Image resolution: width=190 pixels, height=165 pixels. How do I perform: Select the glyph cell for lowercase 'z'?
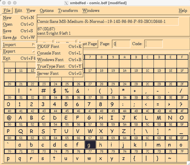point(124,158)
